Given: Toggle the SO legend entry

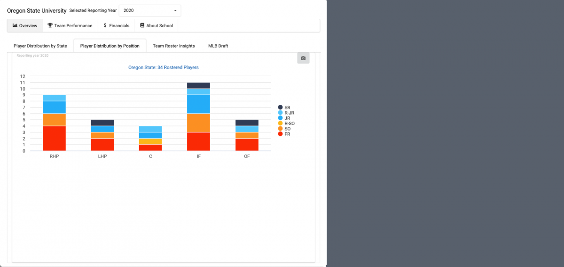Looking at the screenshot, I should 284,128.
